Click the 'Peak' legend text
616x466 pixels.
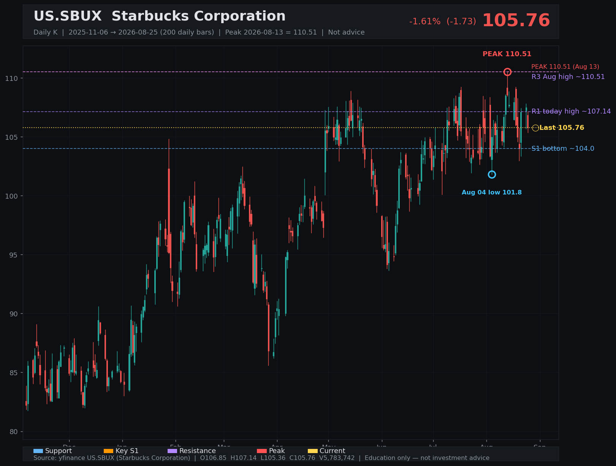pos(277,451)
